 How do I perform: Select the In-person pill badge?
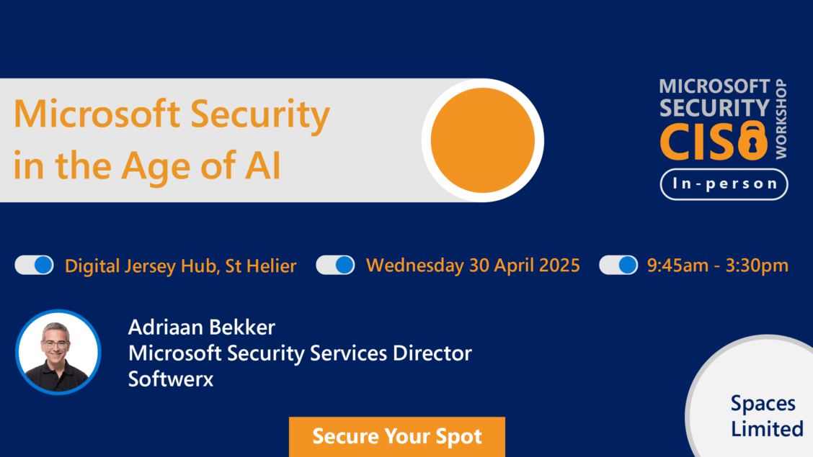(x=724, y=184)
